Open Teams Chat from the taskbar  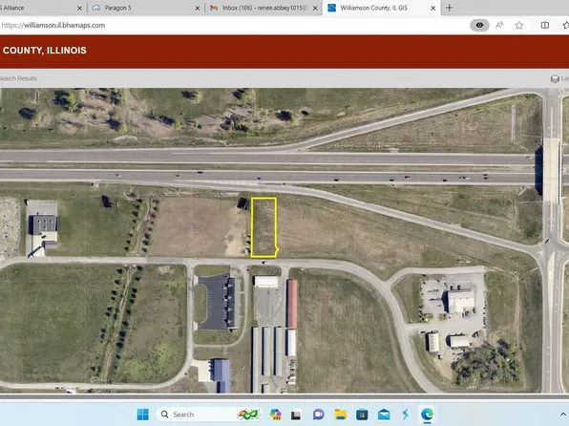pyautogui.click(x=318, y=415)
